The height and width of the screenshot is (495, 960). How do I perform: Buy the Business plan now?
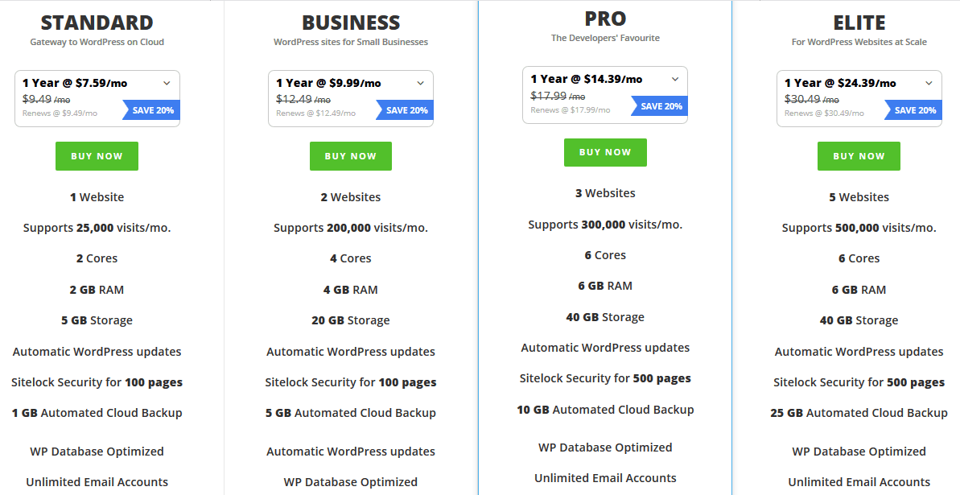tap(351, 156)
